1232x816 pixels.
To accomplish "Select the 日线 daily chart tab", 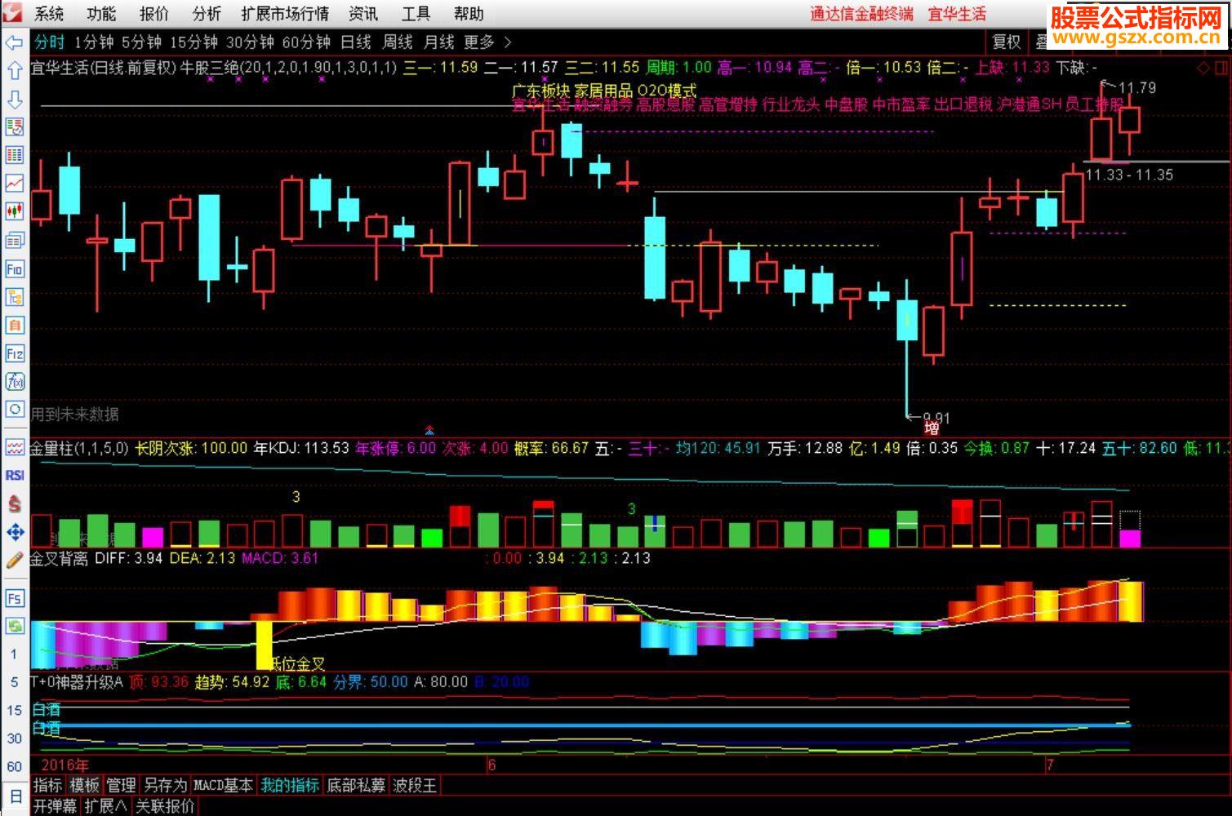I will click(x=356, y=42).
